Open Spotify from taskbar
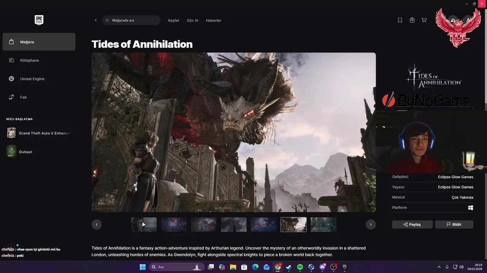This screenshot has height=273, width=487. point(300,267)
